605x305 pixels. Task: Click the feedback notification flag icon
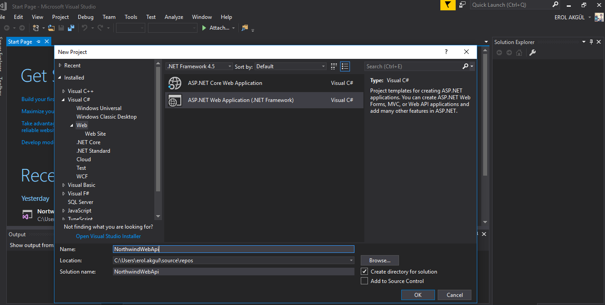pos(448,5)
